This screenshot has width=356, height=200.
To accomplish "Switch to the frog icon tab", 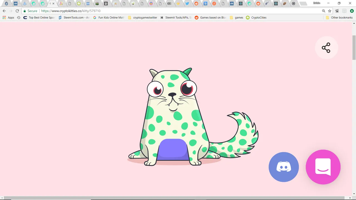I will [97, 4].
